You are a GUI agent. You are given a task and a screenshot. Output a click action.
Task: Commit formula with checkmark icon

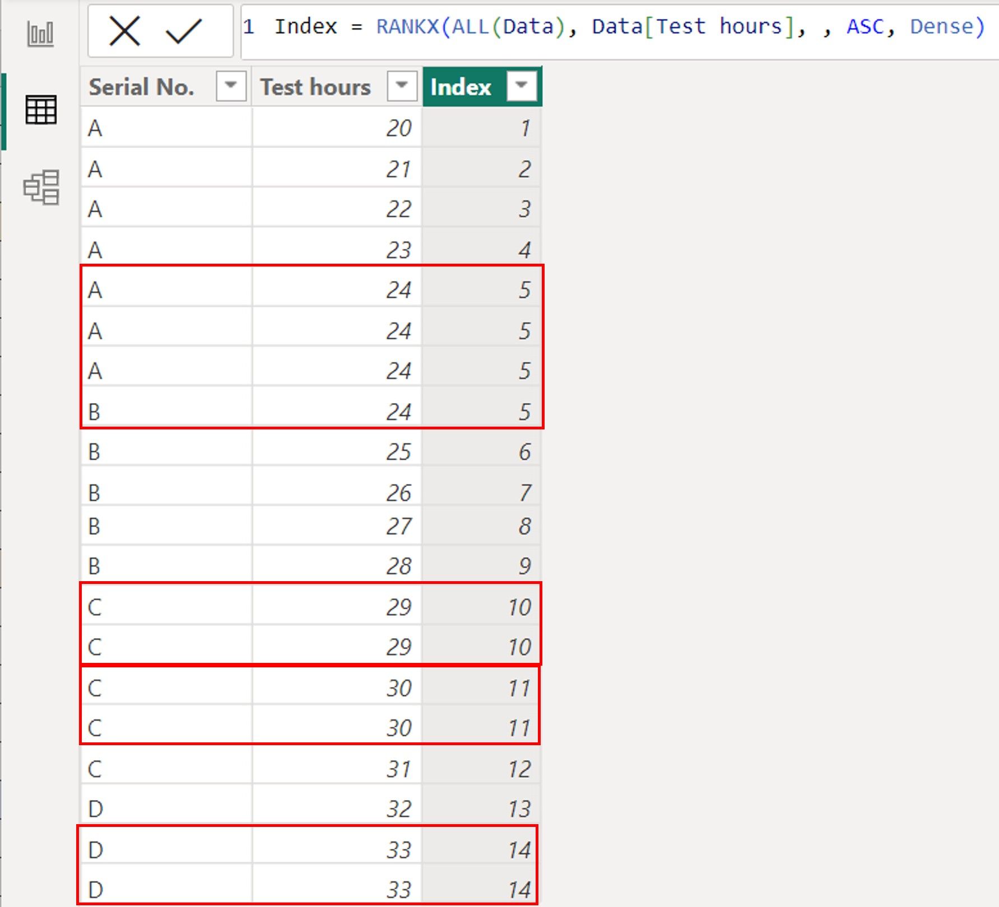pos(184,31)
